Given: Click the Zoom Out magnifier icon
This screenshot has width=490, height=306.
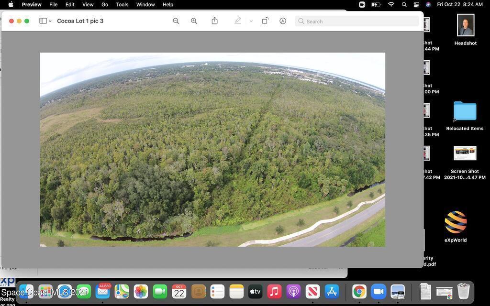Looking at the screenshot, I should click(176, 21).
